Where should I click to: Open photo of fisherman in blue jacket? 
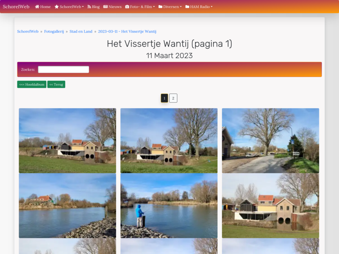click(x=169, y=206)
